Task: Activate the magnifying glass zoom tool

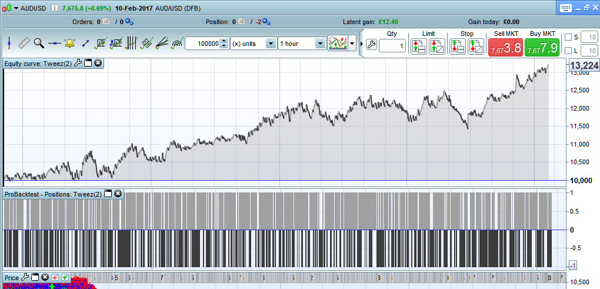Action: coord(39,43)
